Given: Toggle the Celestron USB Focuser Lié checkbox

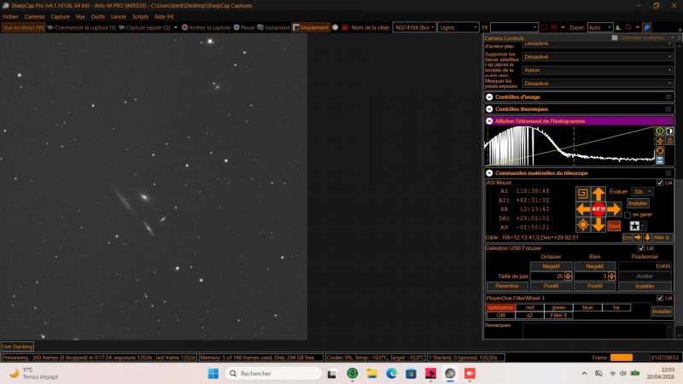Looking at the screenshot, I should click(x=641, y=248).
